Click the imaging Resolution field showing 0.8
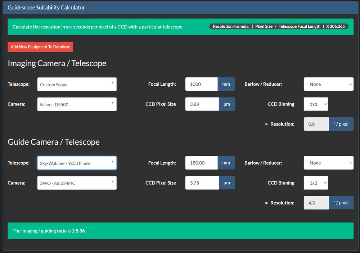 coord(316,124)
